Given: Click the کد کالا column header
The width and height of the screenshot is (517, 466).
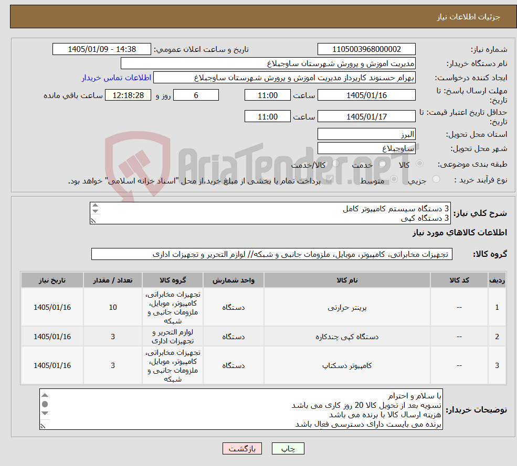Looking at the screenshot, I should 459,280.
